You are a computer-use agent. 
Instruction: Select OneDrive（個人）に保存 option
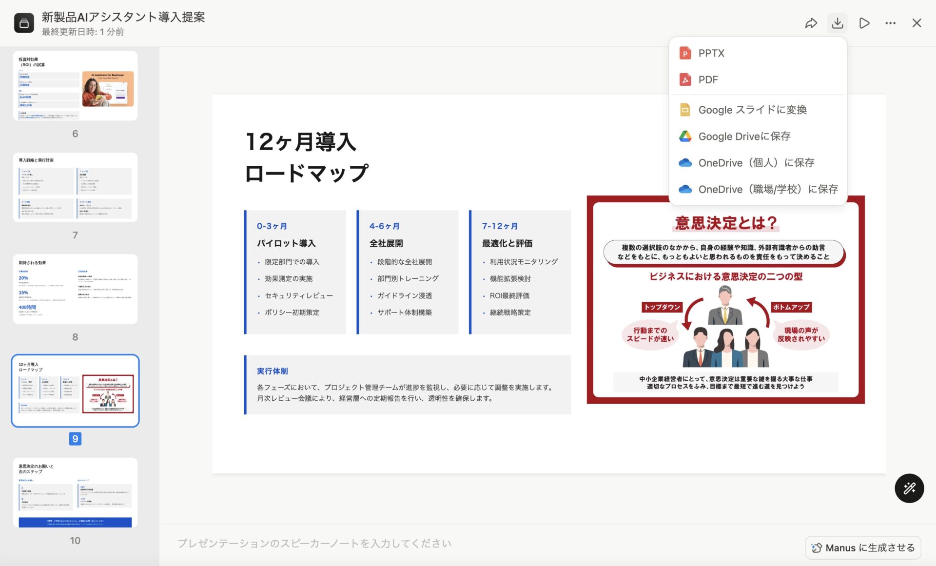(x=756, y=162)
